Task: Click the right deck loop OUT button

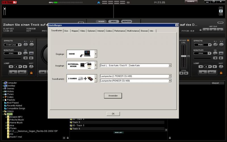Action: [212, 72]
